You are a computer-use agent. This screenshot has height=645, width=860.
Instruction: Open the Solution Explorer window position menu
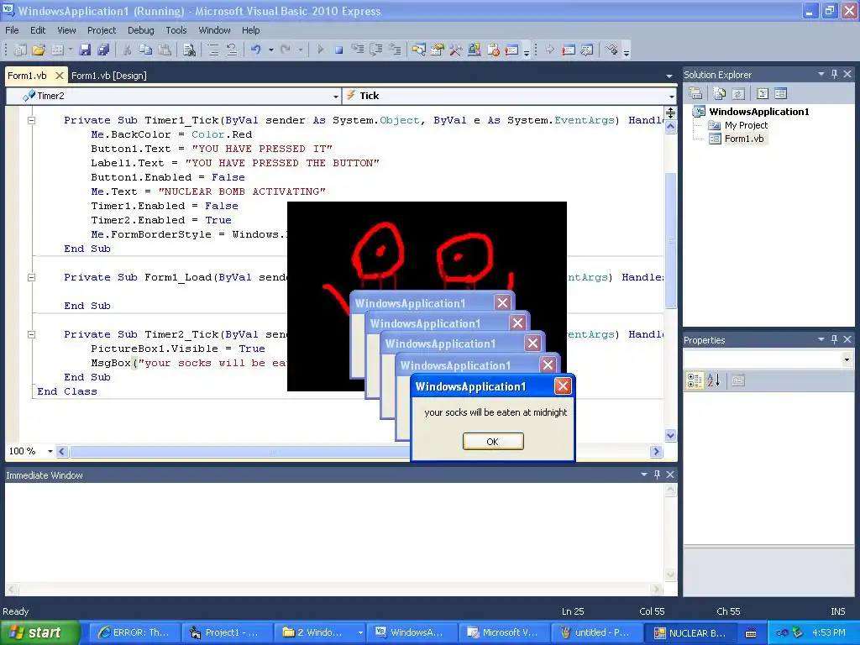[821, 74]
